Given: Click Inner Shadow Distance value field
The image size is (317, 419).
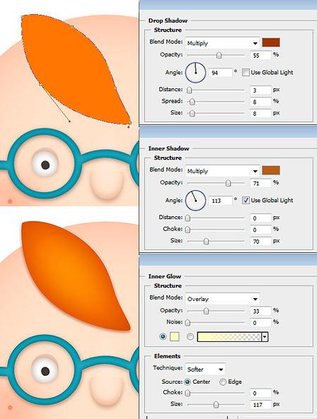Looking at the screenshot, I should (x=260, y=218).
